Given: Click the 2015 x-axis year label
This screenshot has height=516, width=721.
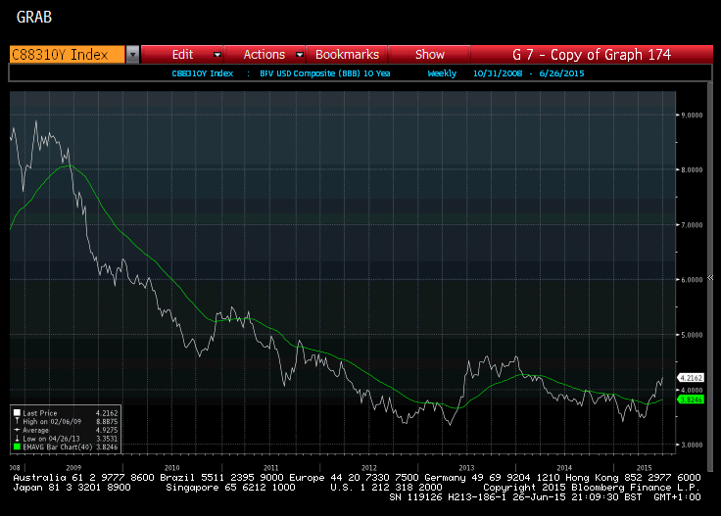Looking at the screenshot, I should (644, 468).
